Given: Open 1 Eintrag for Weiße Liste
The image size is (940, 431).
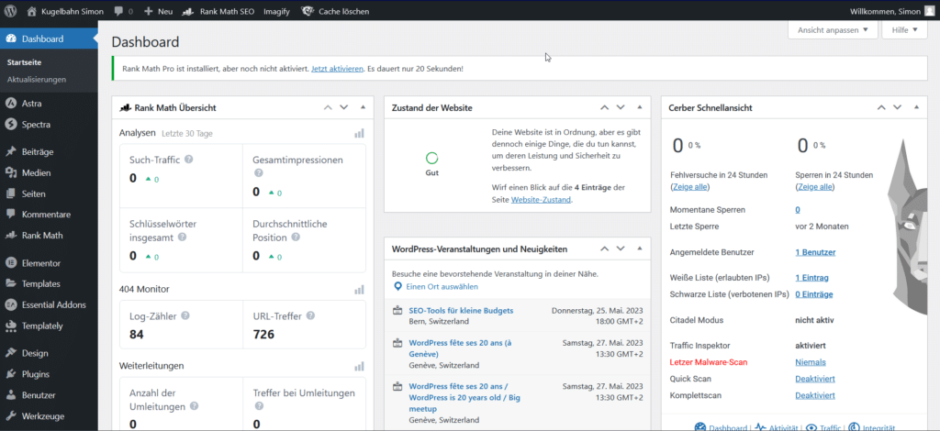Looking at the screenshot, I should (811, 278).
